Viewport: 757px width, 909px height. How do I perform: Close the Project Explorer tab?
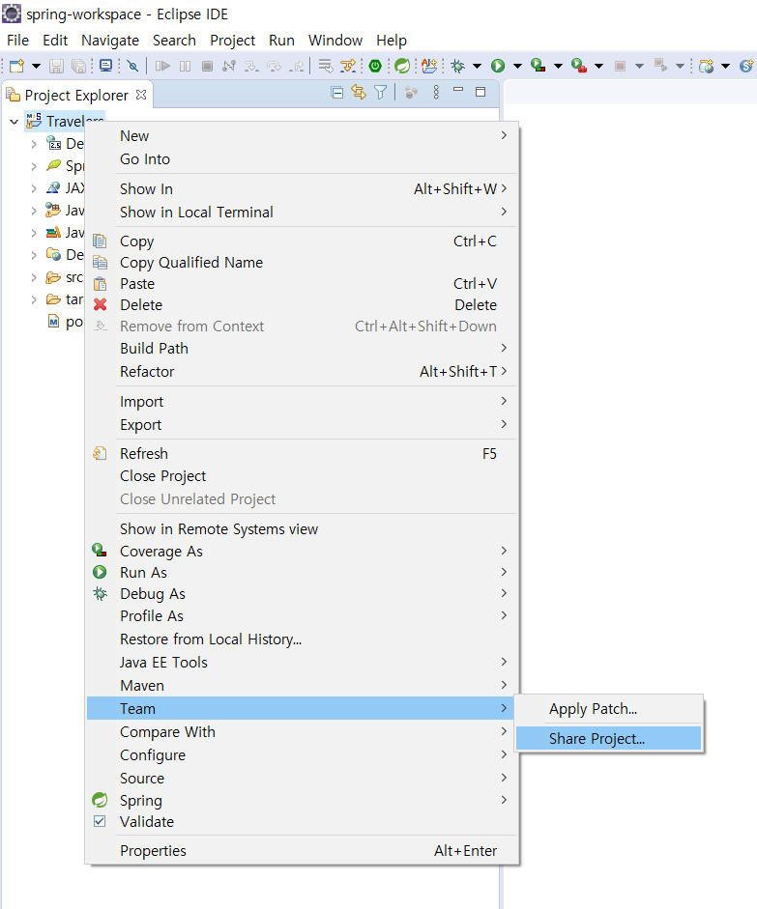141,95
